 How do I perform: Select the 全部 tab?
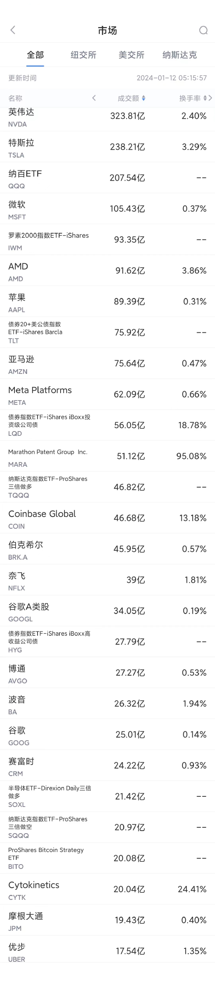coord(35,55)
